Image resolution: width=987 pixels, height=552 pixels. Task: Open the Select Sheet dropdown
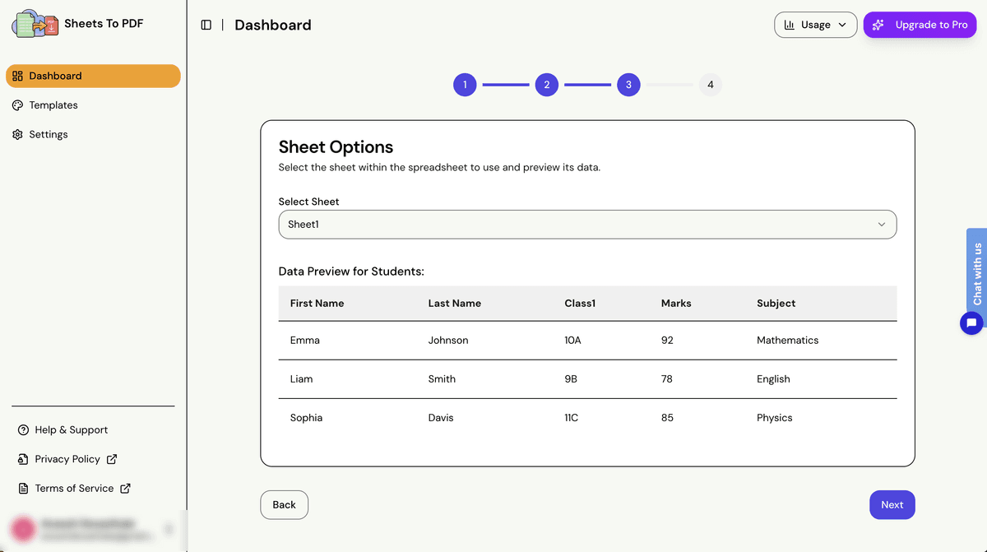pyautogui.click(x=587, y=224)
